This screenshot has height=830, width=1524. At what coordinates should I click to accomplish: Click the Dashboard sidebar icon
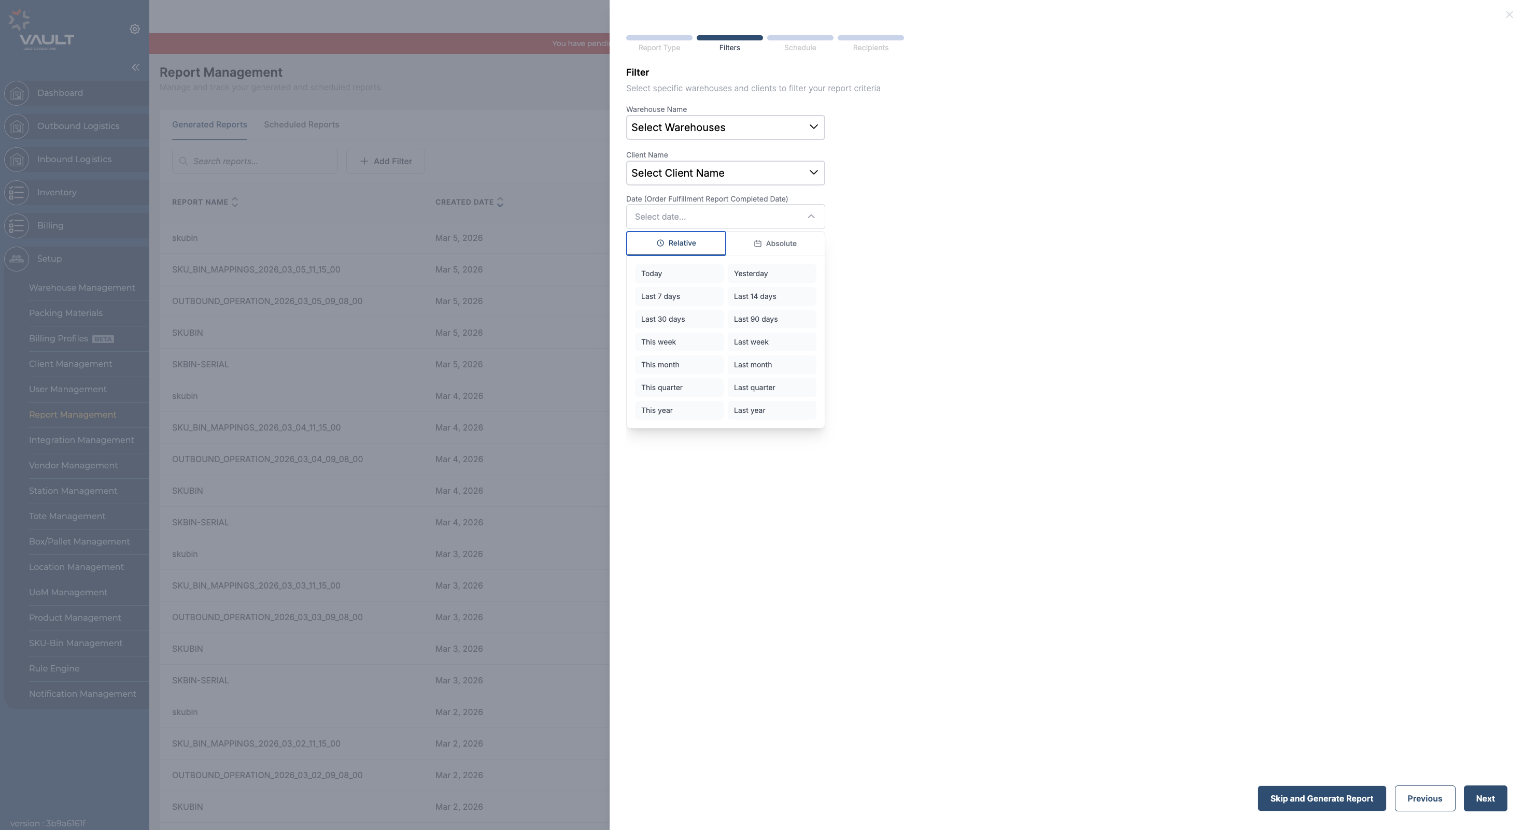pyautogui.click(x=17, y=93)
